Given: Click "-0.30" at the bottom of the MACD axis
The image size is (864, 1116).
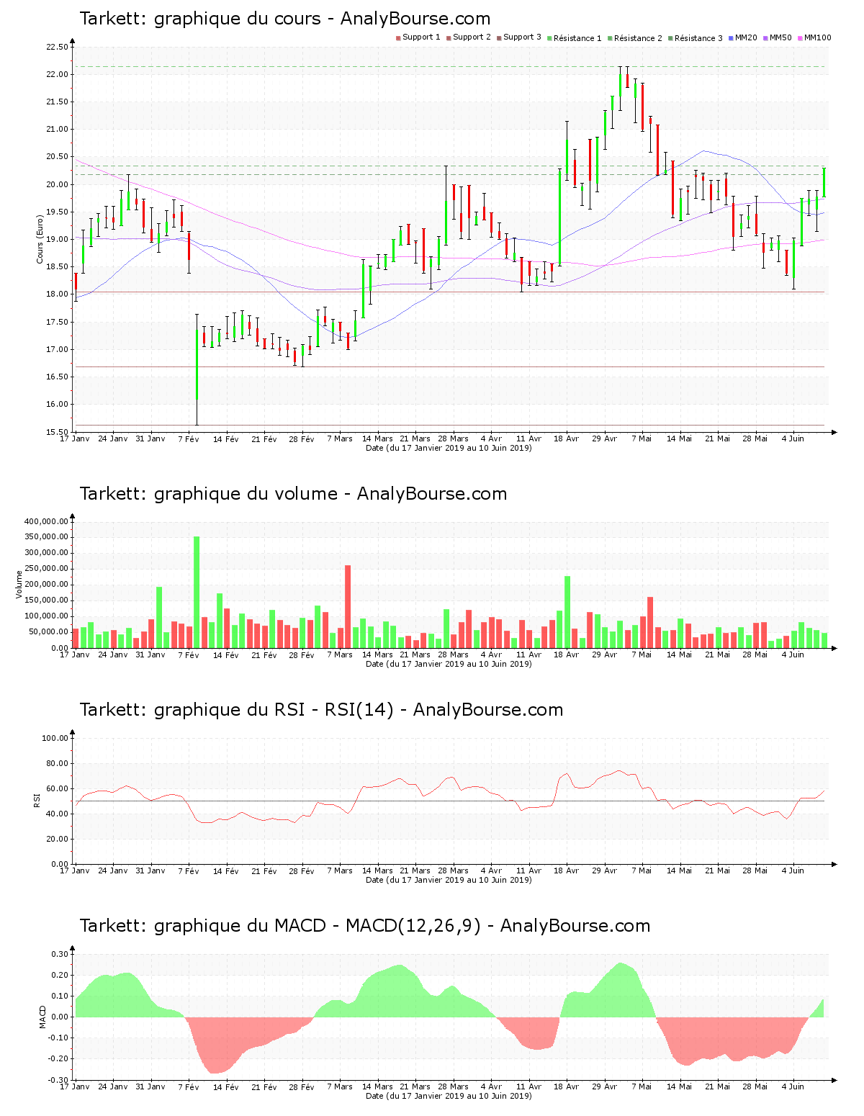Looking at the screenshot, I should (x=58, y=1081).
